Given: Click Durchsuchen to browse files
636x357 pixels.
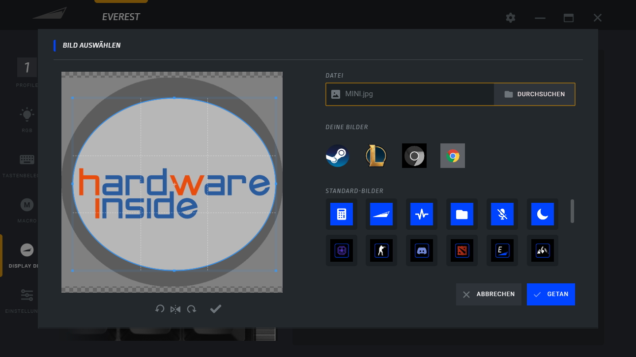Looking at the screenshot, I should click(534, 94).
